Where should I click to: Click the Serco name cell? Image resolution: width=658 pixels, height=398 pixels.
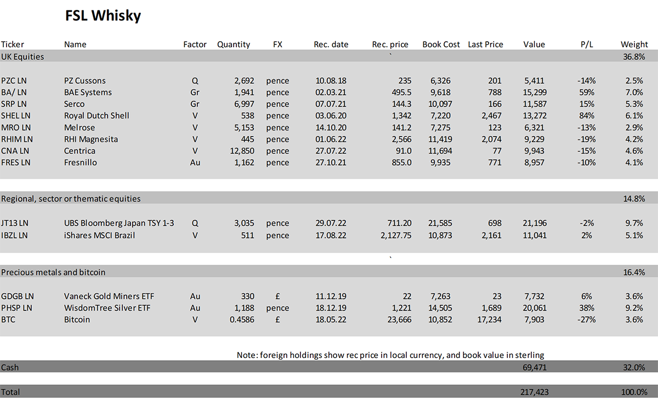[x=75, y=104]
